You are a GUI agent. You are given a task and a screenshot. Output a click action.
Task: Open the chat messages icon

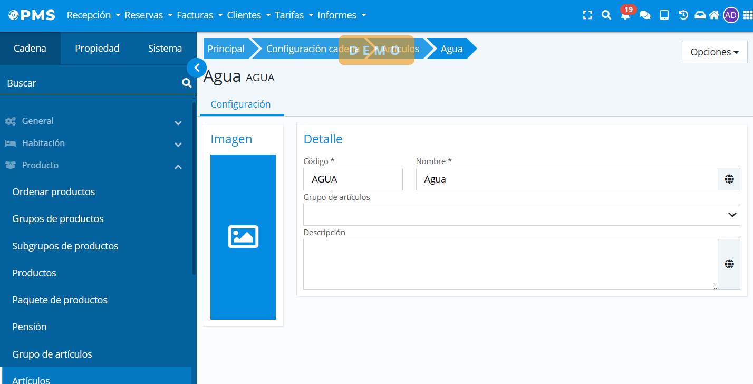click(645, 15)
